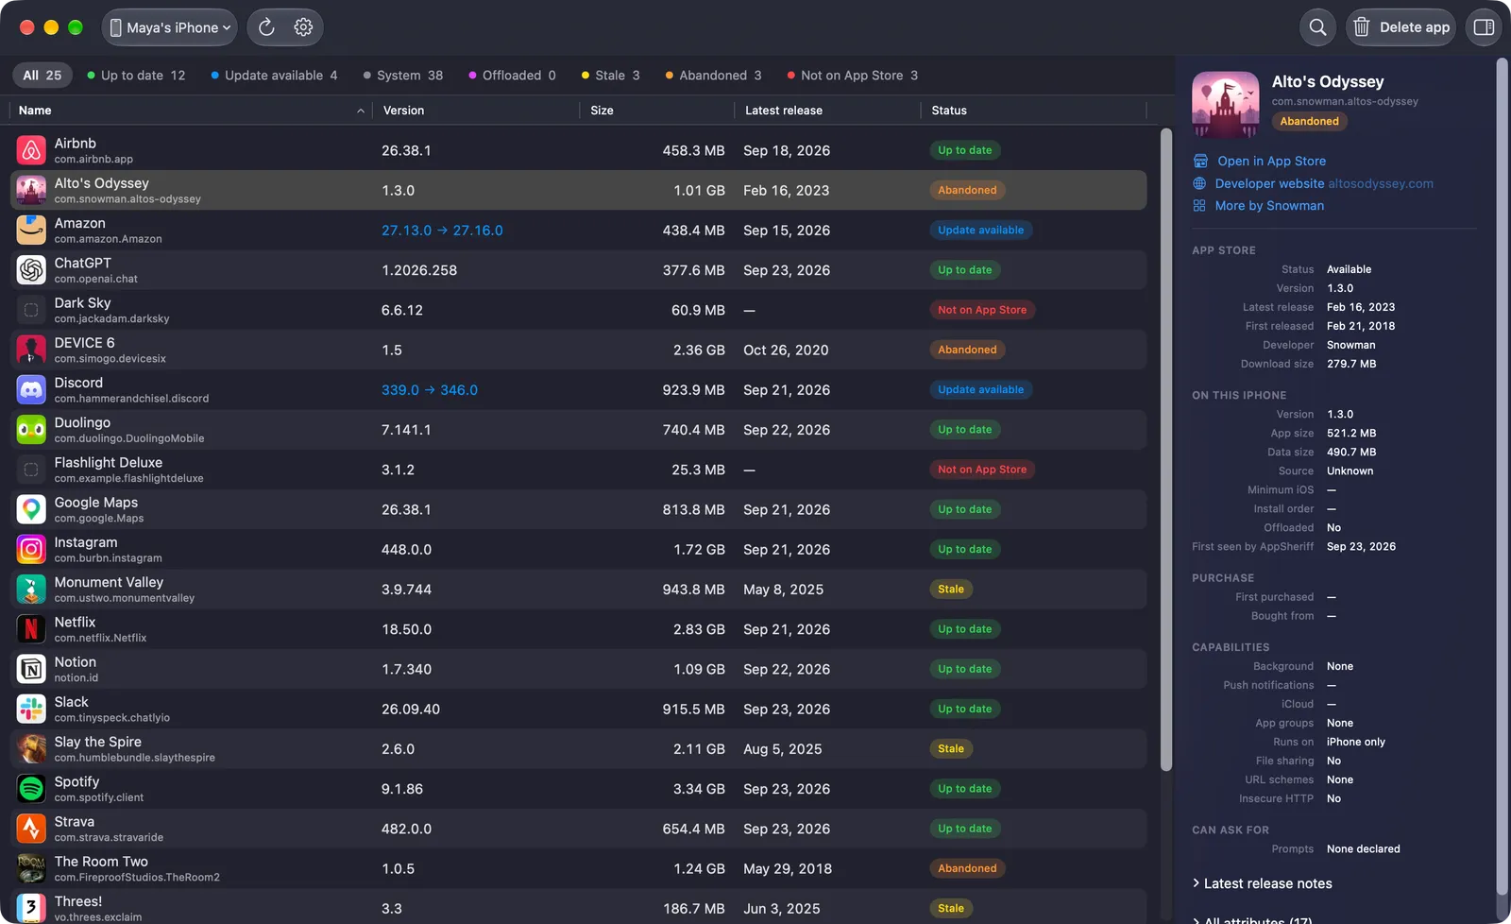This screenshot has width=1511, height=924.
Task: Click the Monument Valley app icon
Action: pyautogui.click(x=31, y=590)
